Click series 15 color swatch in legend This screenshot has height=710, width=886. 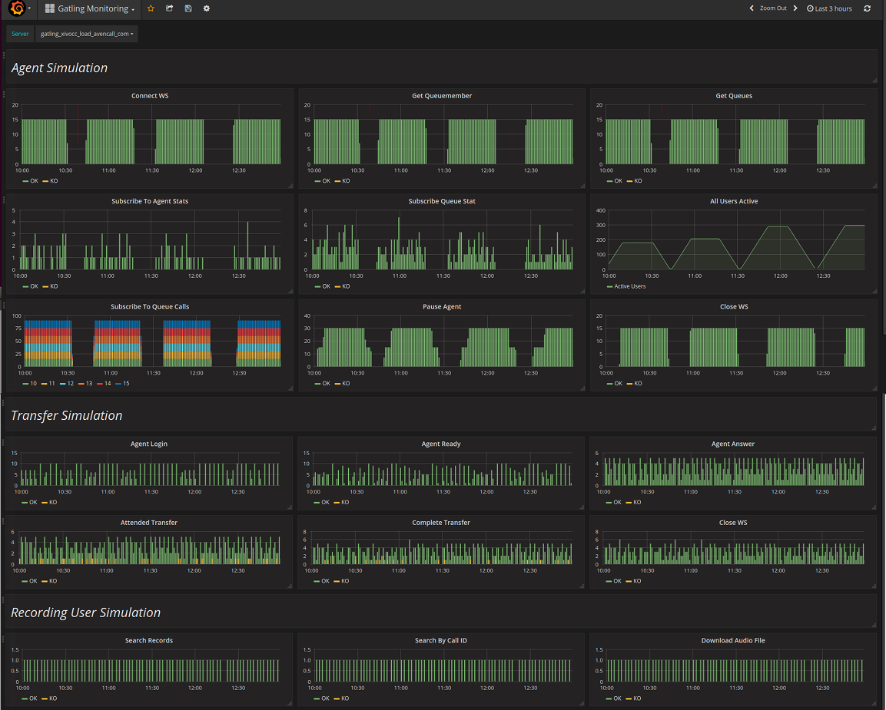[118, 383]
